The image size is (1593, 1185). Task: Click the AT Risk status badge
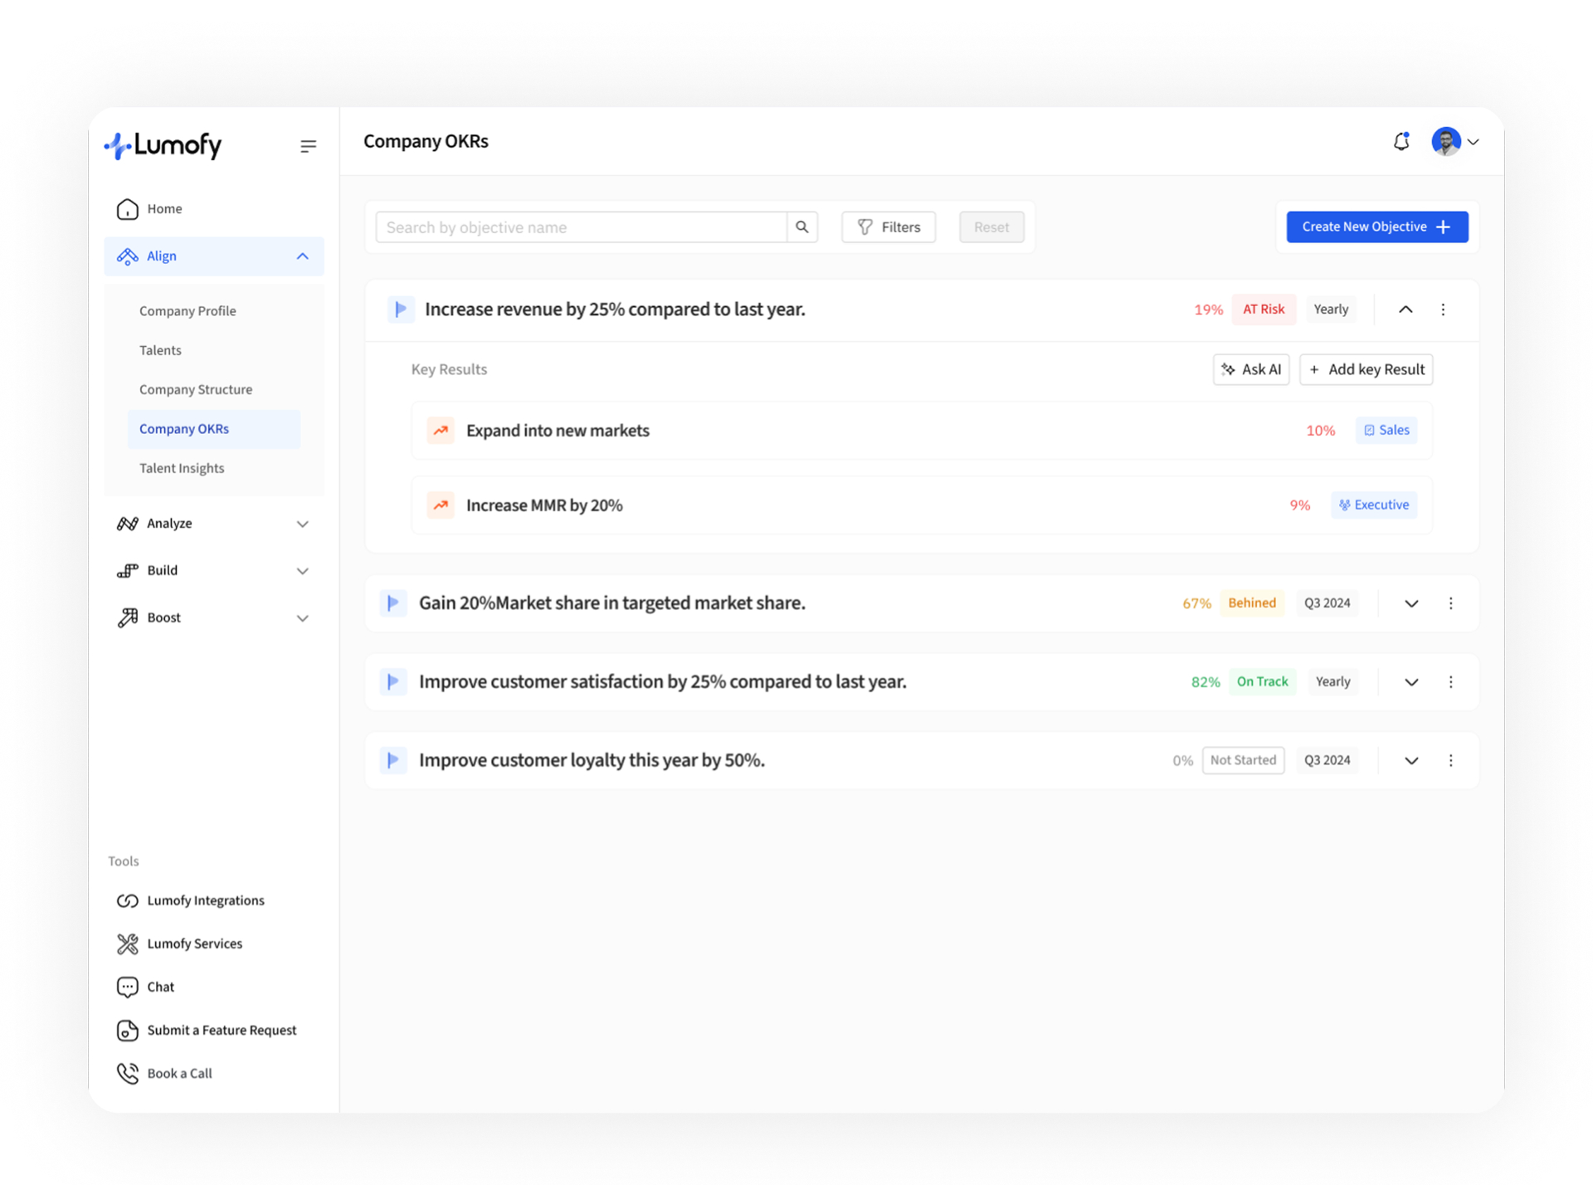pos(1264,310)
